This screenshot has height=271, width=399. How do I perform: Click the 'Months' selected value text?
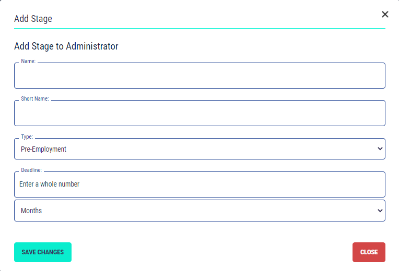click(x=31, y=211)
